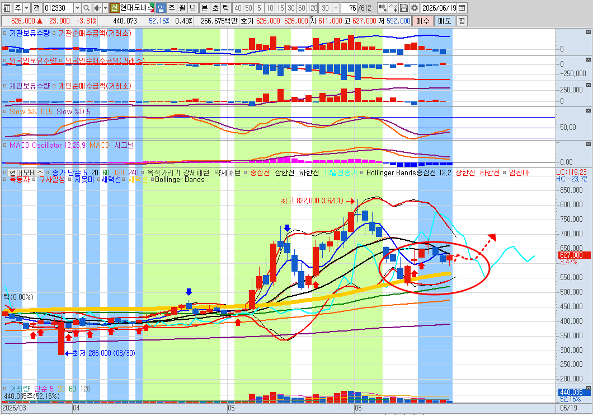Click the 평 button
The height and width of the screenshot is (415, 593).
[462, 21]
